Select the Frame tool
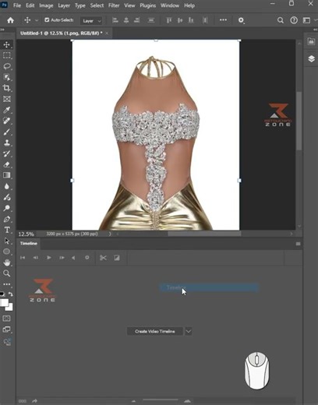The width and height of the screenshot is (318, 405). pyautogui.click(x=7, y=99)
